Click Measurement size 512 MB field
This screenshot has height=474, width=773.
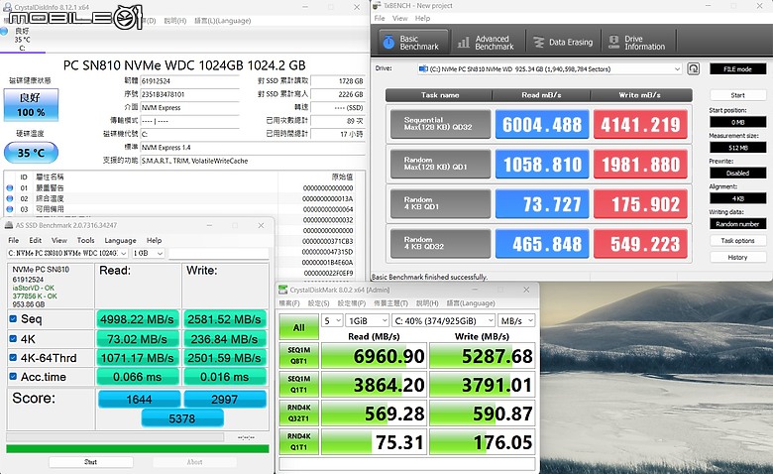click(x=737, y=148)
